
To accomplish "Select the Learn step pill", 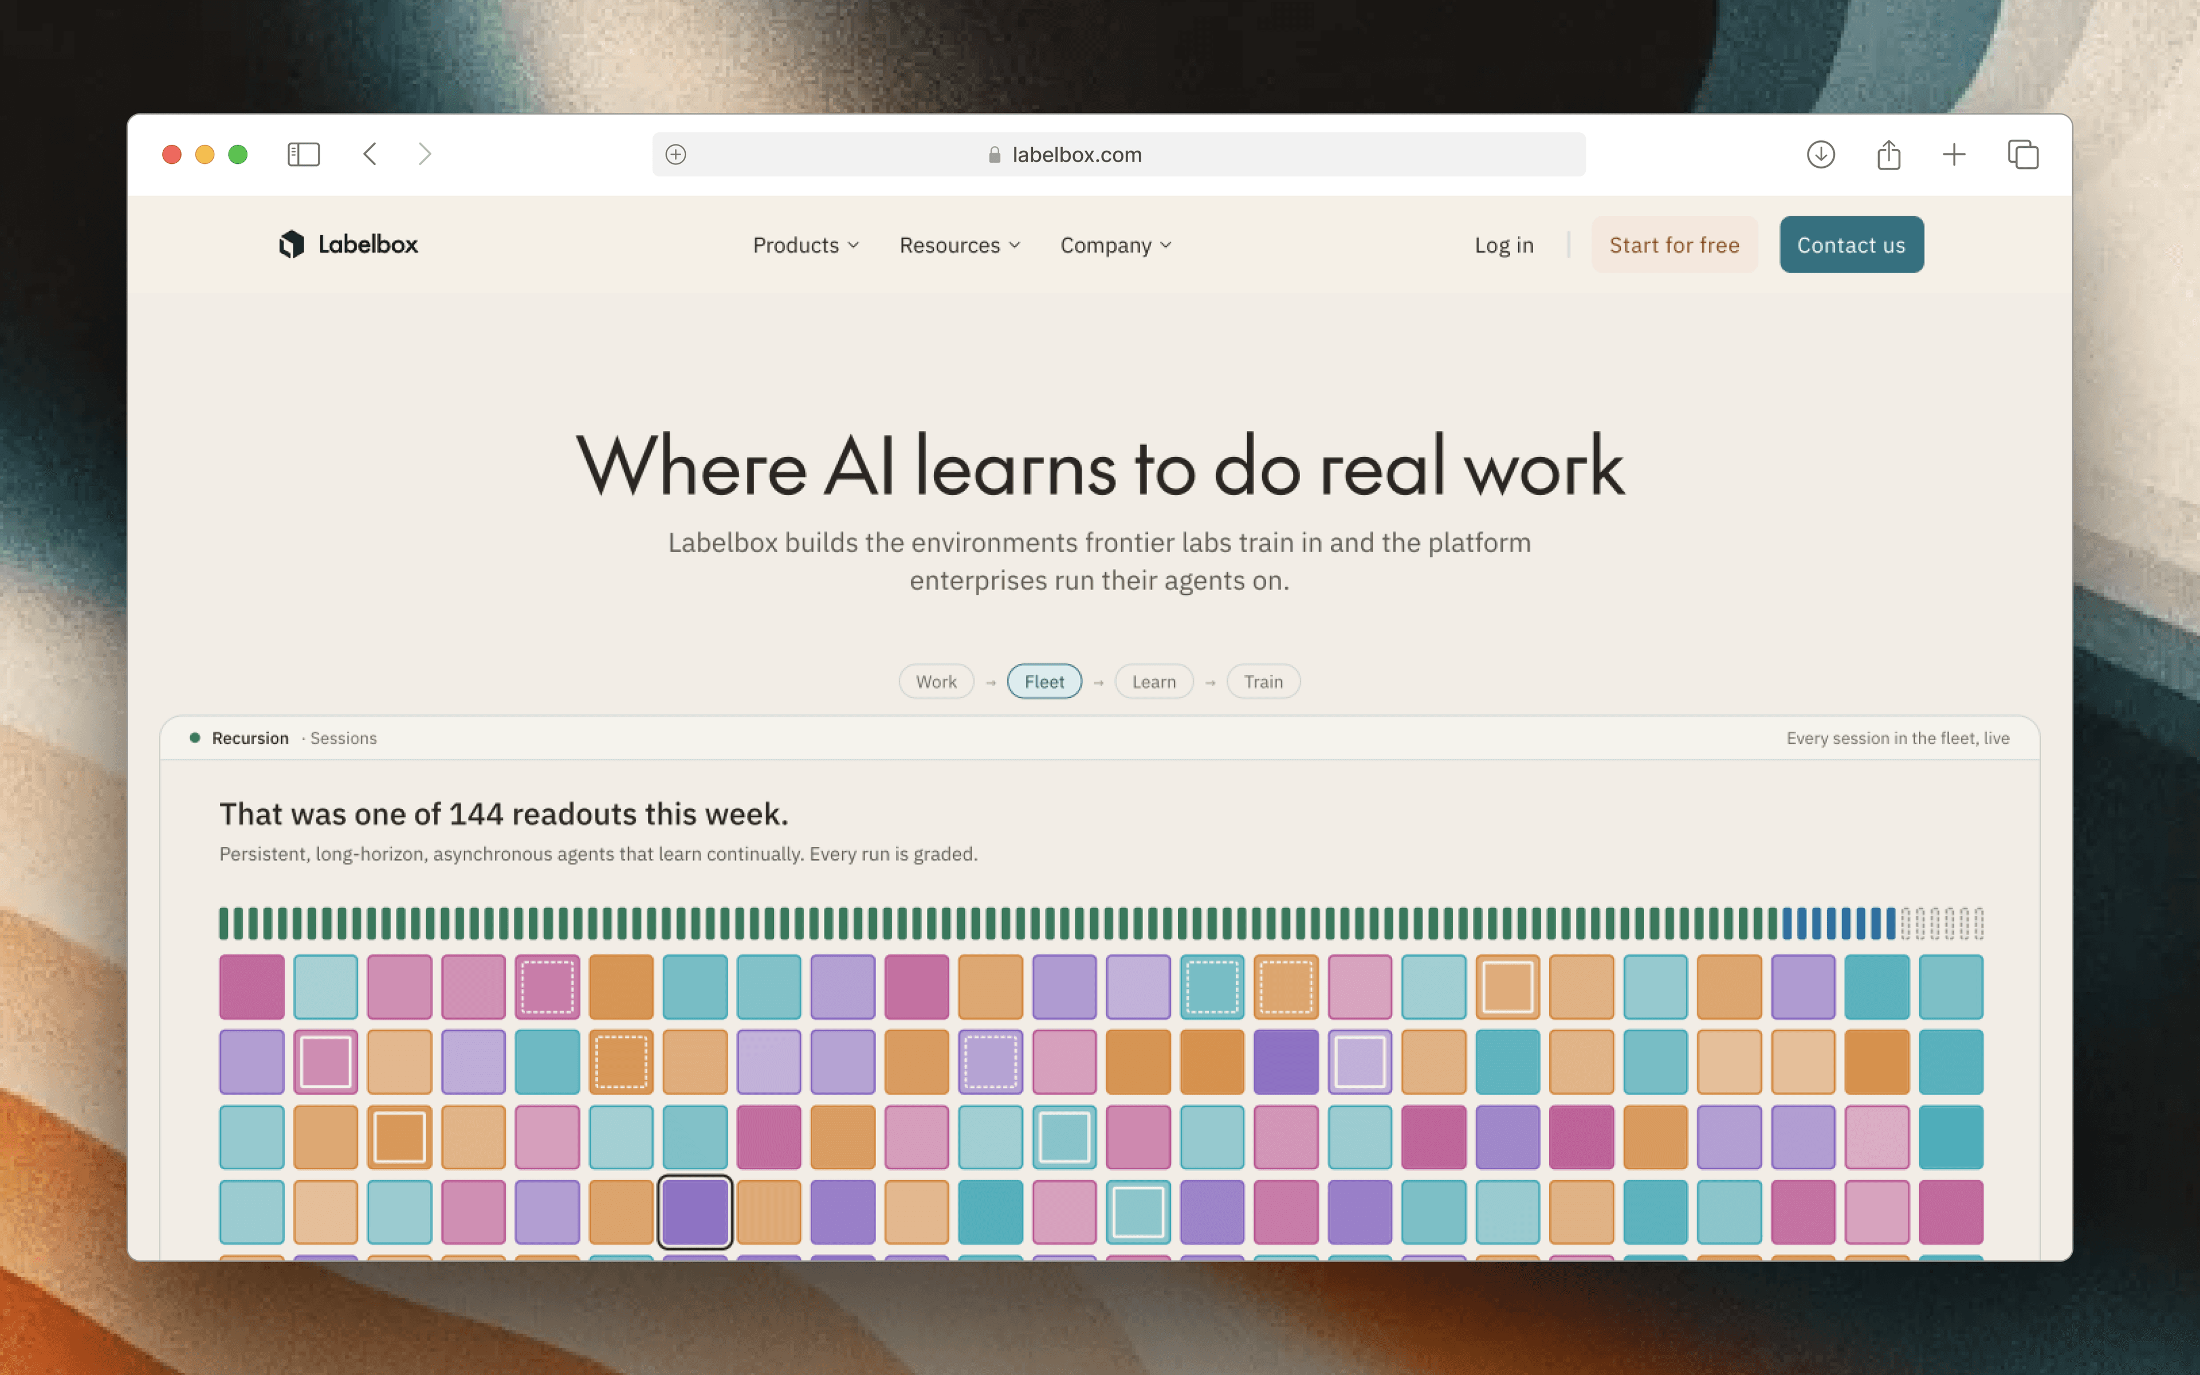I will tap(1154, 681).
